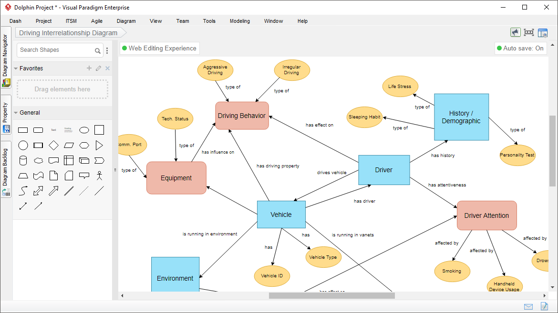Screen dimensions: 558x313
Task: Select the internal storage table shape
Action: 69,160
